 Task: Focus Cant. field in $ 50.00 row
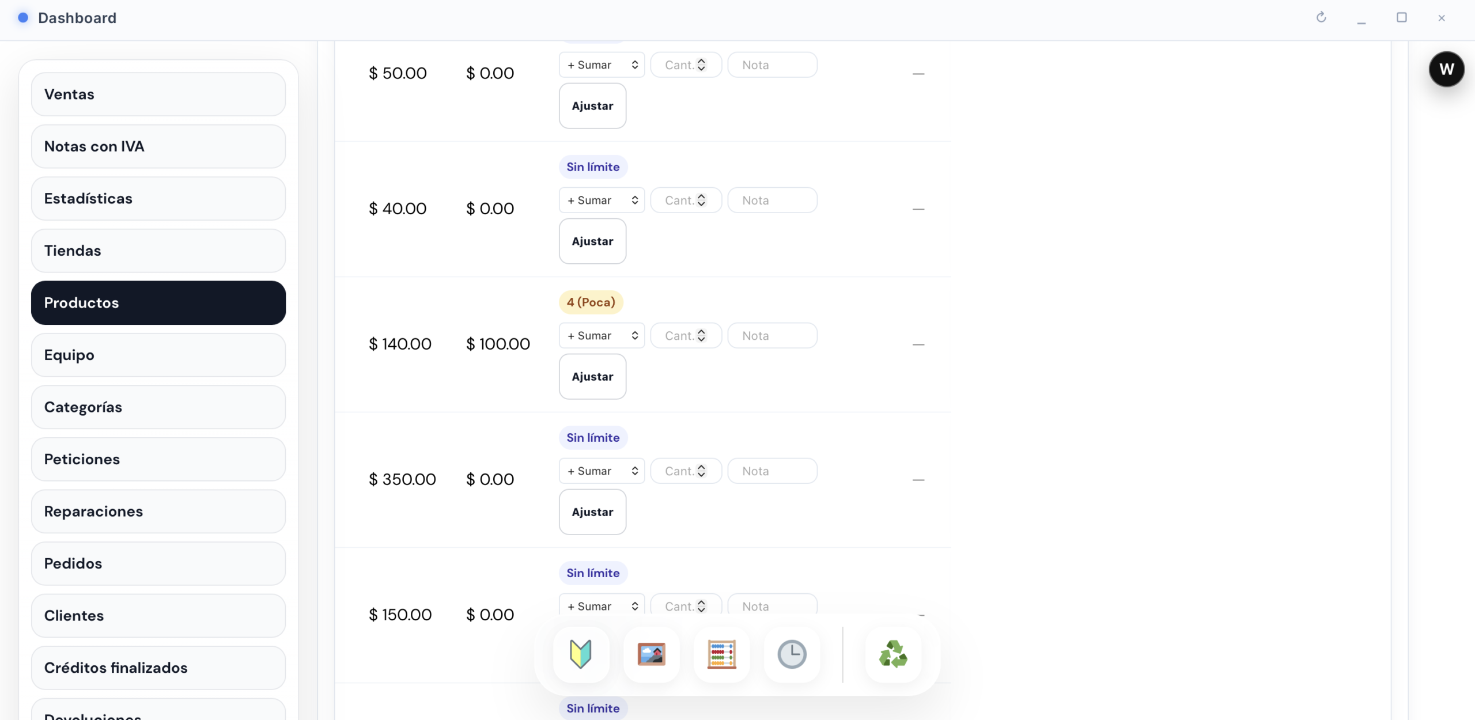pyautogui.click(x=686, y=65)
